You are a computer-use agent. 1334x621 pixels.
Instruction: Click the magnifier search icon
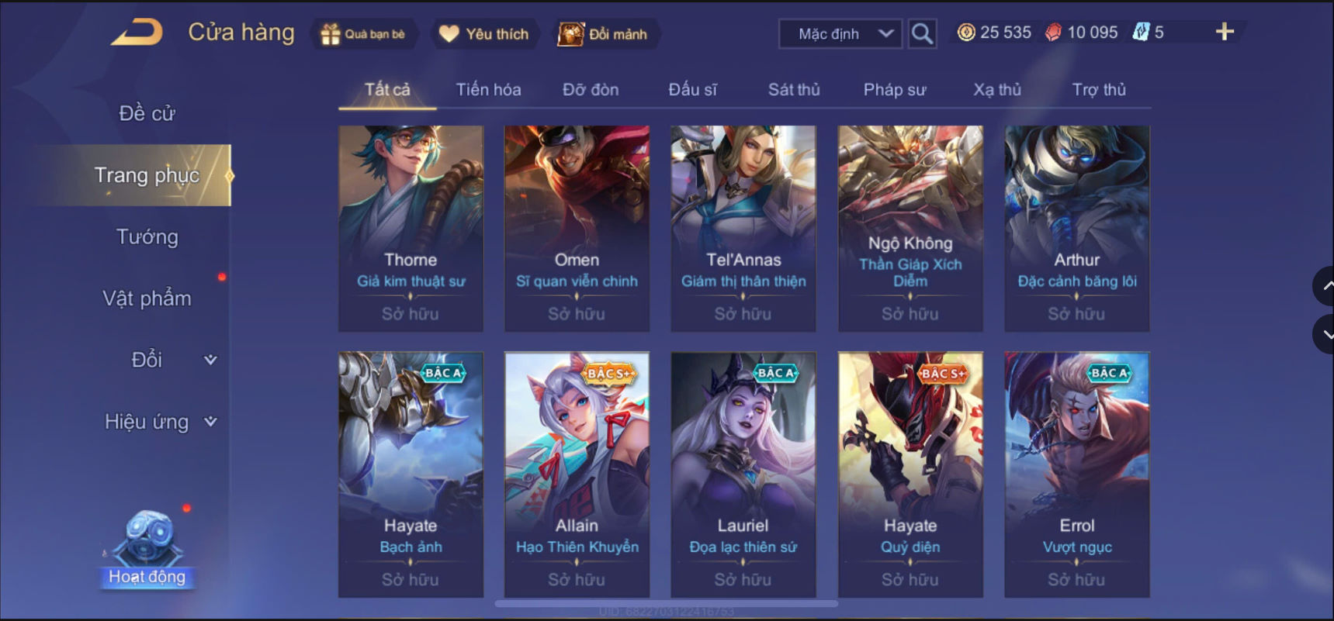(x=922, y=33)
